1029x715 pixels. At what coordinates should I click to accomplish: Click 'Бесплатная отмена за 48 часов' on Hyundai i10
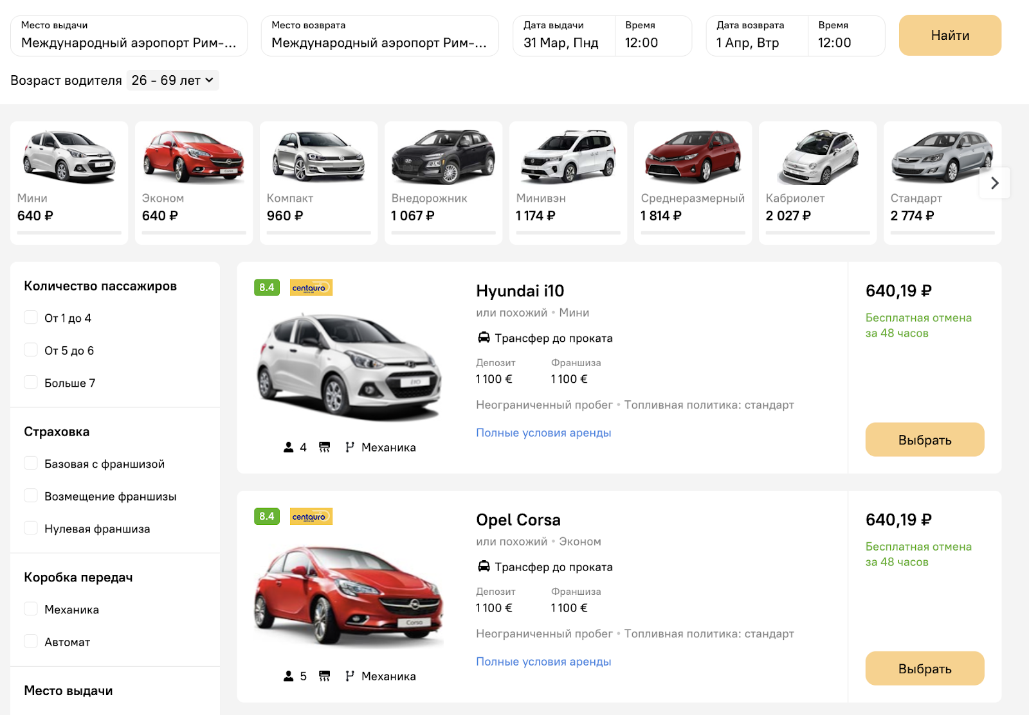click(x=918, y=325)
